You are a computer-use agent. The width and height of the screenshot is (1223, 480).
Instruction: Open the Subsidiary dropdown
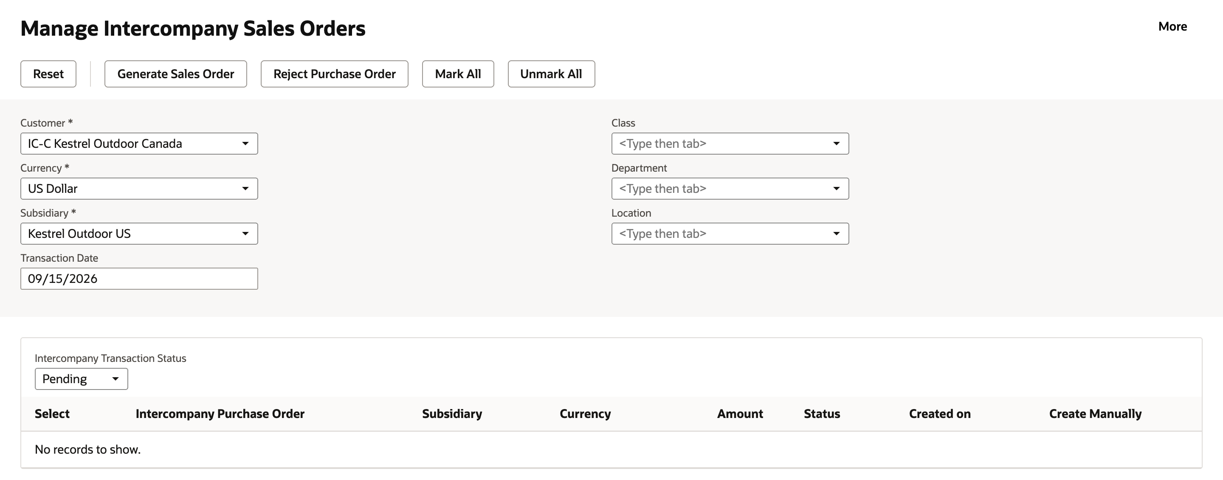(139, 234)
